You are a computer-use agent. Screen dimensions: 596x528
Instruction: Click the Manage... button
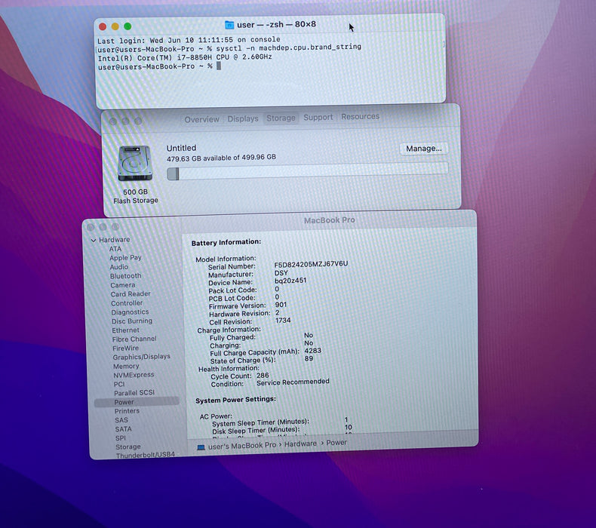[x=424, y=149]
